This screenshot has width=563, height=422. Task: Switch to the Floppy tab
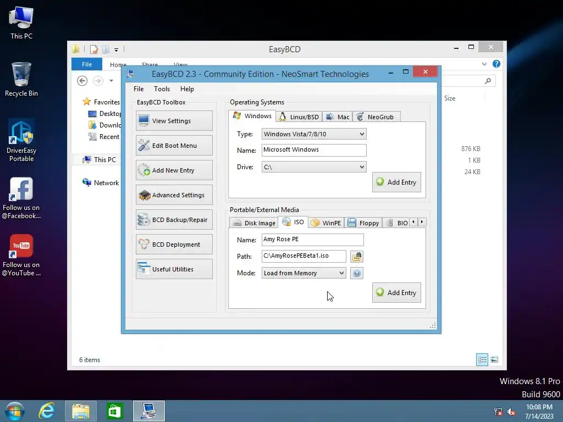tap(363, 223)
